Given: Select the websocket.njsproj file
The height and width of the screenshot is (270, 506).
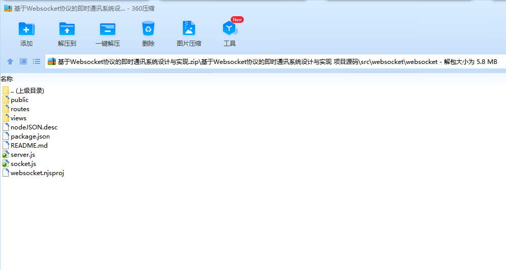Looking at the screenshot, I should click(33, 173).
